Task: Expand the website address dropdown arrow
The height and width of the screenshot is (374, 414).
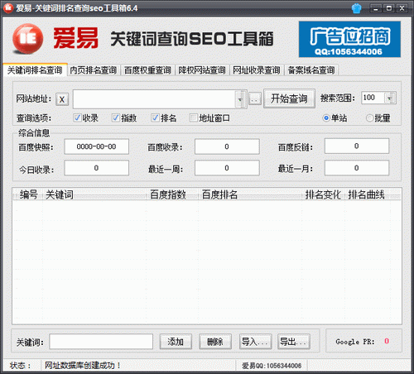Action: pyautogui.click(x=240, y=99)
